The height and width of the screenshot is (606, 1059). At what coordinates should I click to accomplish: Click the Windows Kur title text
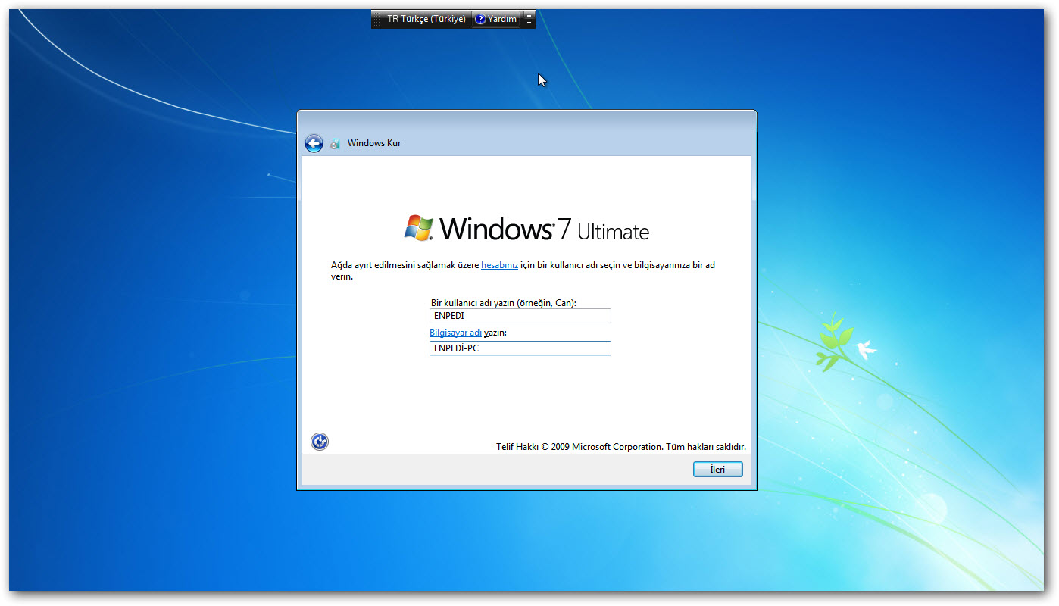[x=374, y=143]
